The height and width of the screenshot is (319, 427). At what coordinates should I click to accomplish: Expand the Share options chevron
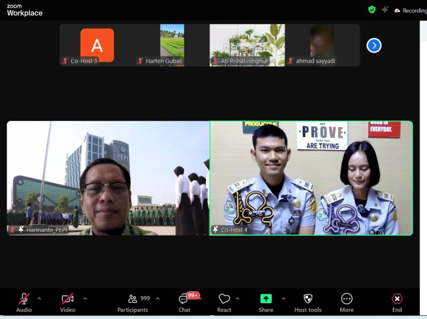point(284,298)
